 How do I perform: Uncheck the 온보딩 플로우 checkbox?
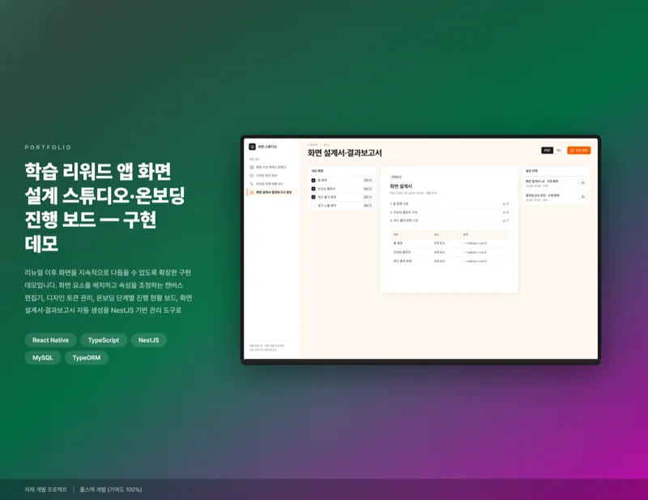click(x=313, y=189)
